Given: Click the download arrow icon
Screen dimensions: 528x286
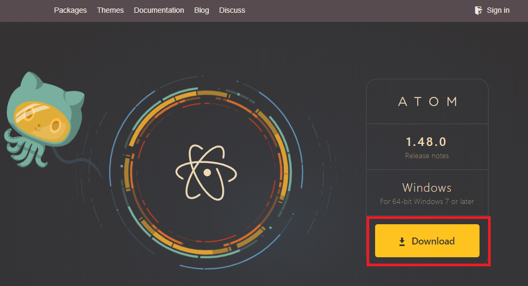Looking at the screenshot, I should (402, 242).
